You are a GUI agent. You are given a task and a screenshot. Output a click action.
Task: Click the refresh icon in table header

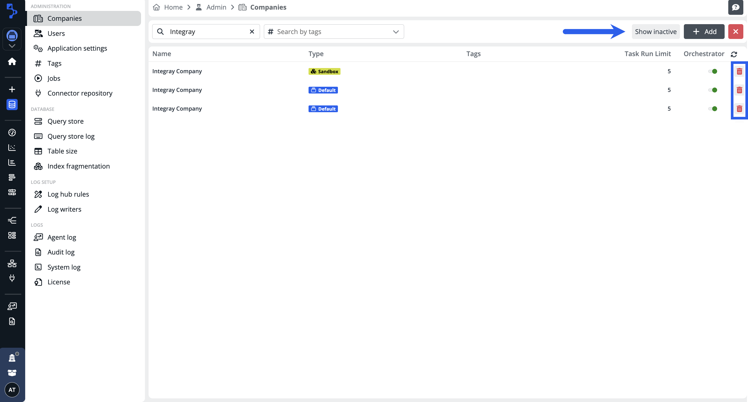click(734, 54)
